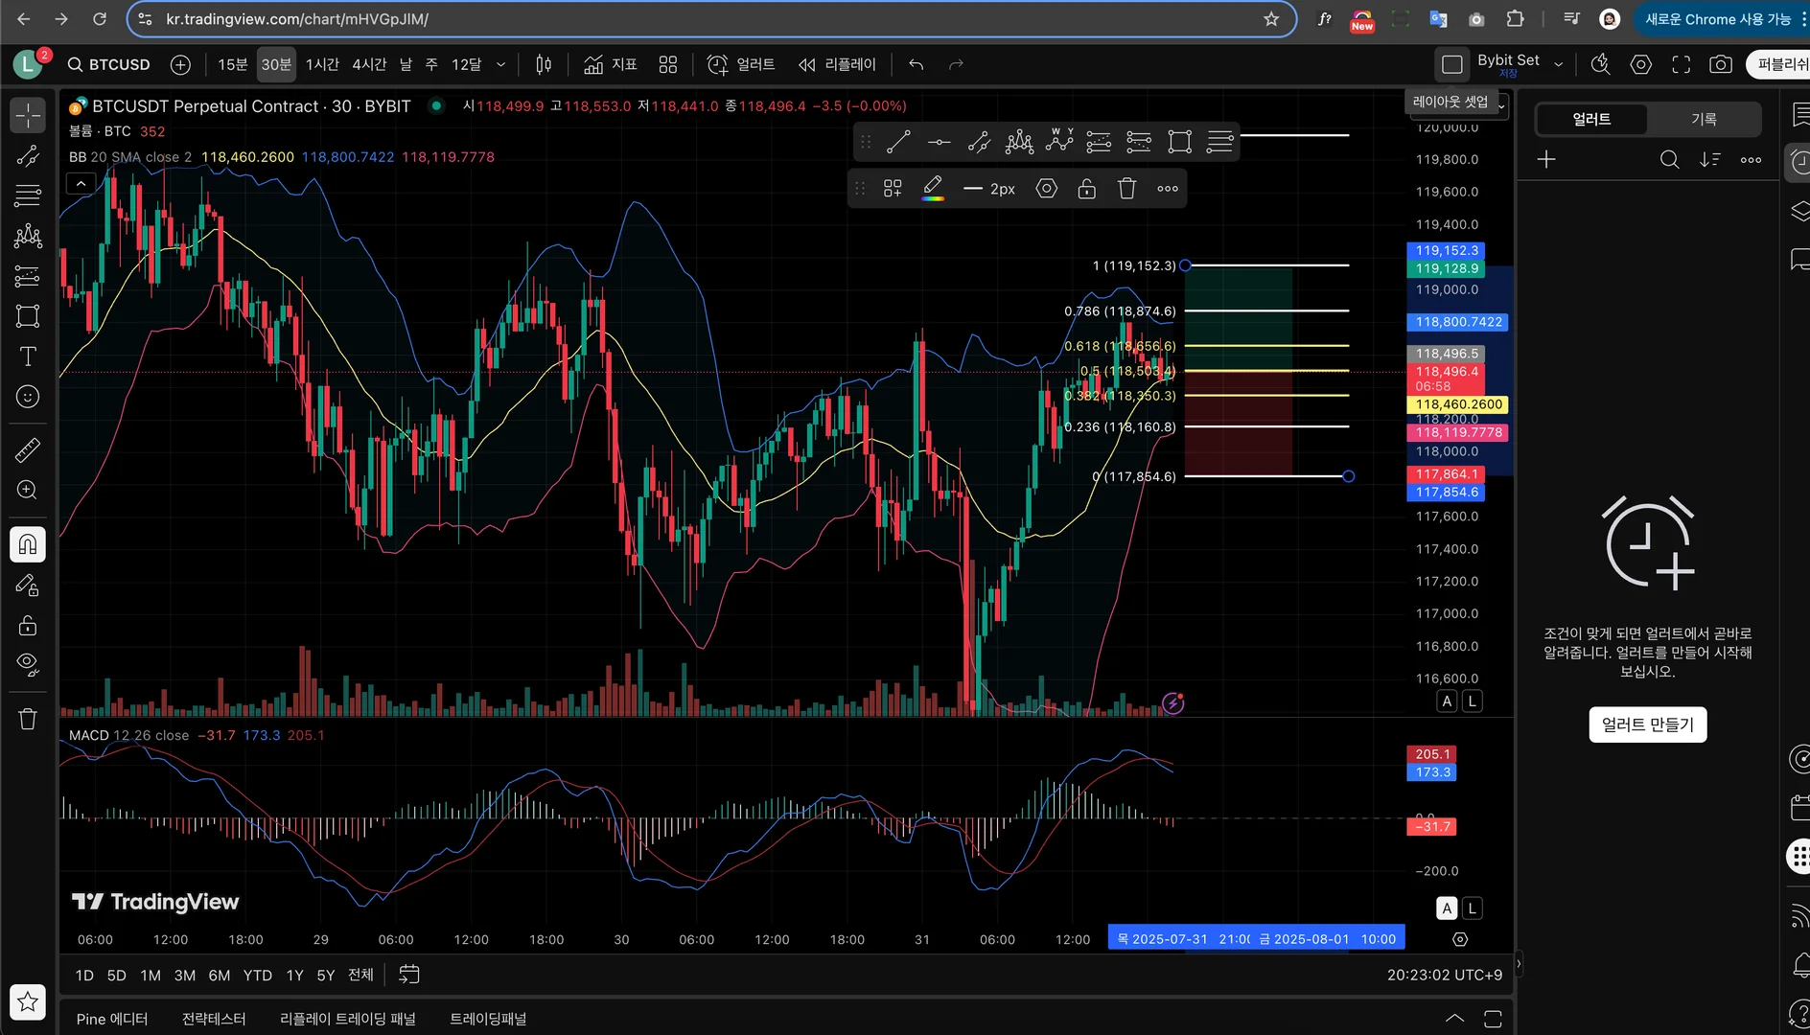Viewport: 1810px width, 1035px height.
Task: Open drawing templates icon in floating toolbar
Action: coord(893,189)
